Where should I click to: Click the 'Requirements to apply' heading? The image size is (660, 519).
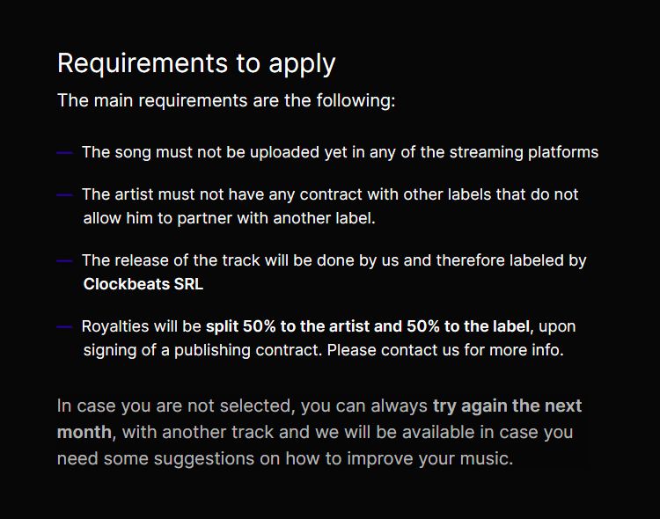(196, 64)
